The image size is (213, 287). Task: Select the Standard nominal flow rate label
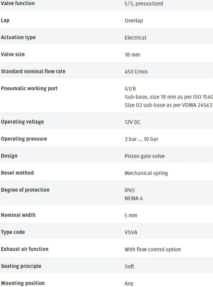point(33,71)
